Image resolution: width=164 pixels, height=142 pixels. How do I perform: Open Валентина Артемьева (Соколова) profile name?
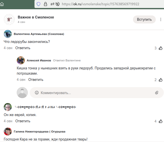(39, 34)
